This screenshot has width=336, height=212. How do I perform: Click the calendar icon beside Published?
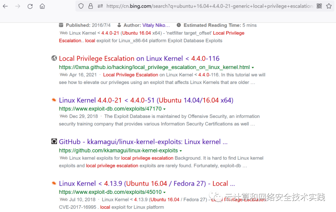[x=61, y=25]
